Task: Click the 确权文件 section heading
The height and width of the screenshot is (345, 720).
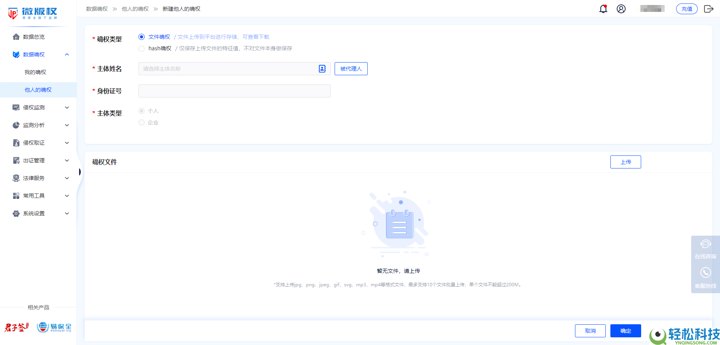Action: [x=105, y=162]
